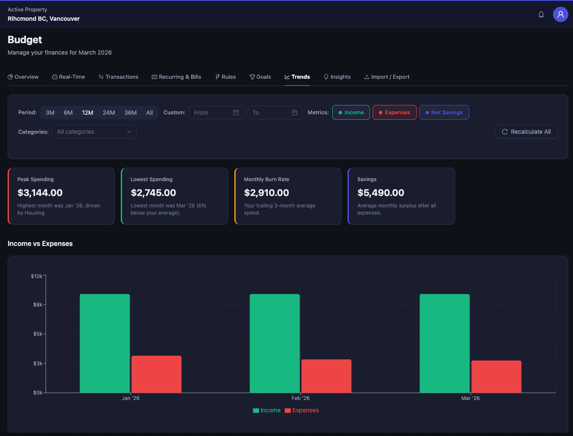Go to the Import / Export tab

pos(387,77)
